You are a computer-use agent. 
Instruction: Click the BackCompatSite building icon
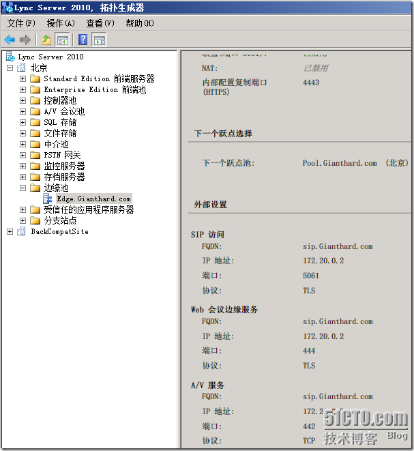click(x=21, y=231)
